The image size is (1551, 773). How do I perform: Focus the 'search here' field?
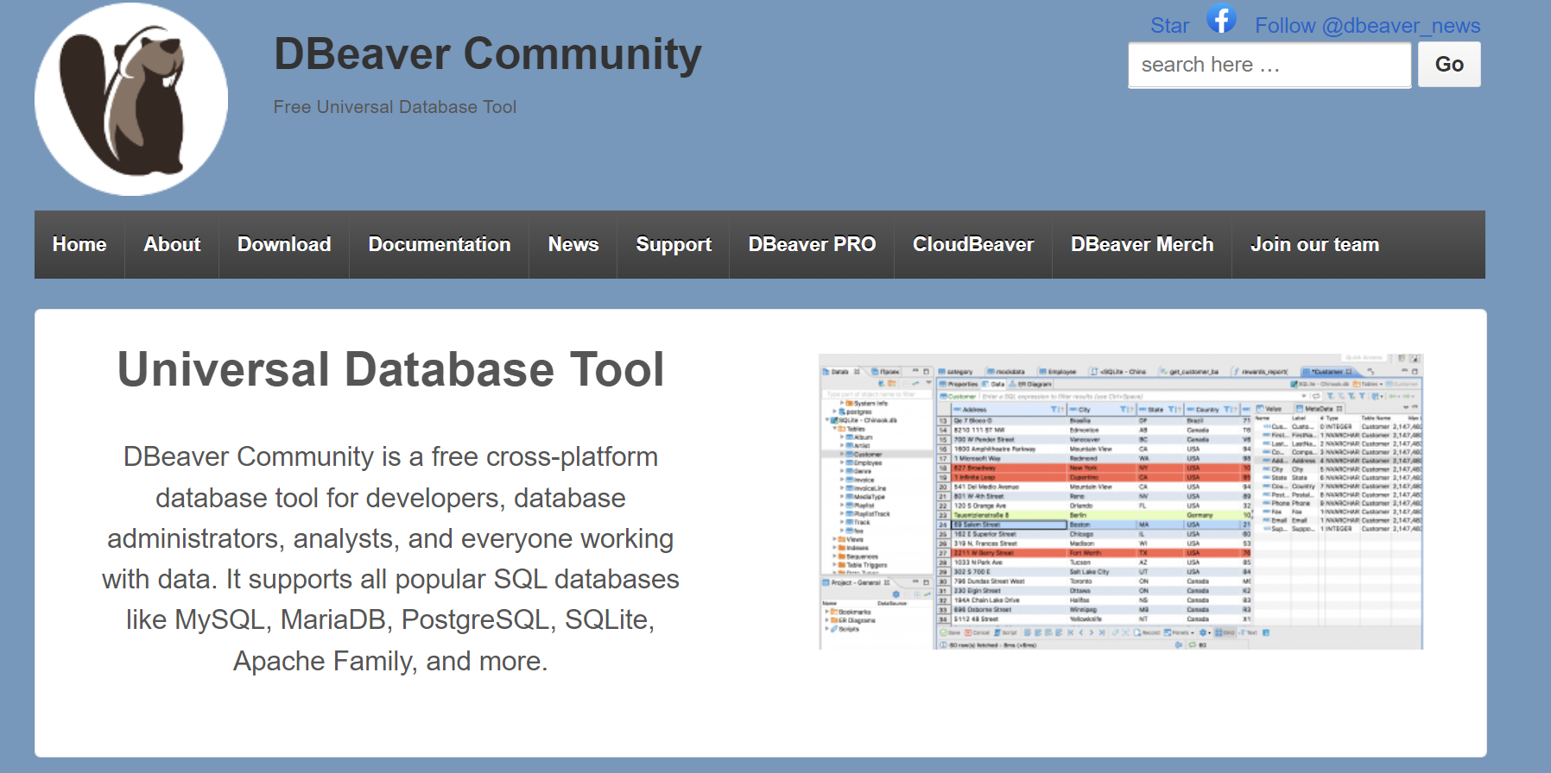click(1269, 65)
